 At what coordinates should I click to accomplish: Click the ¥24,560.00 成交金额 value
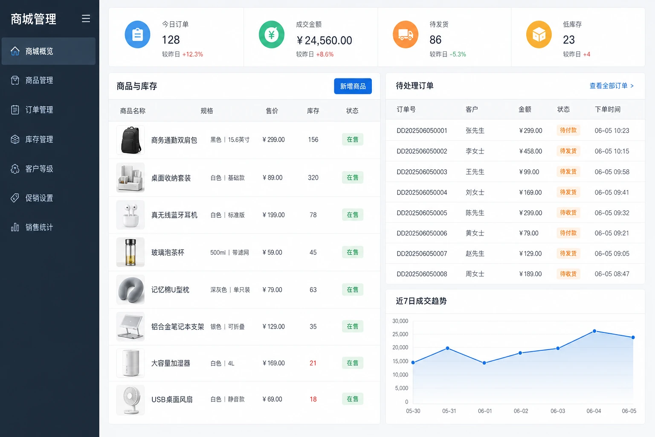coord(324,41)
